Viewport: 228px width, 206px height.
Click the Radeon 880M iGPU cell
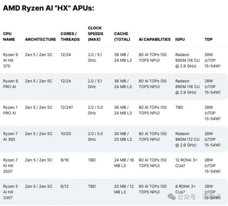tap(187, 139)
